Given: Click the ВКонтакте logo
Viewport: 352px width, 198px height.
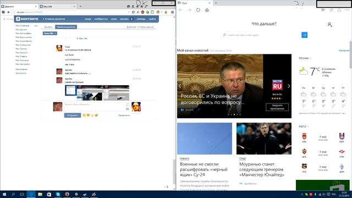Looking at the screenshot, I should [27, 19].
